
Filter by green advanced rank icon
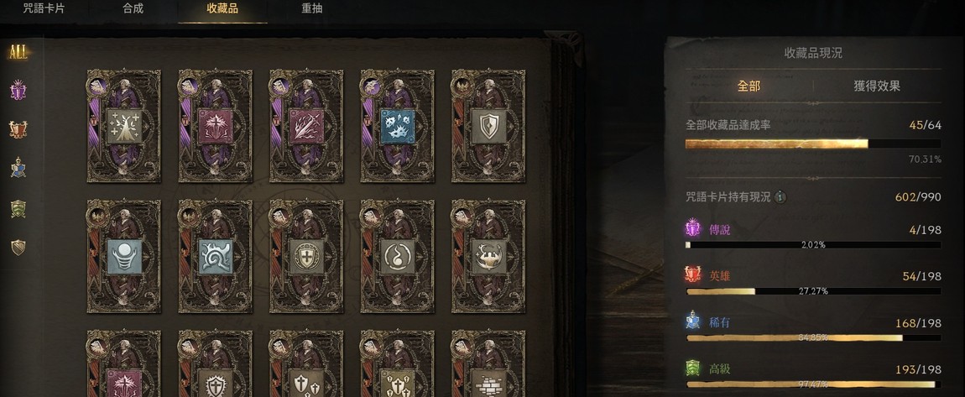coord(18,209)
